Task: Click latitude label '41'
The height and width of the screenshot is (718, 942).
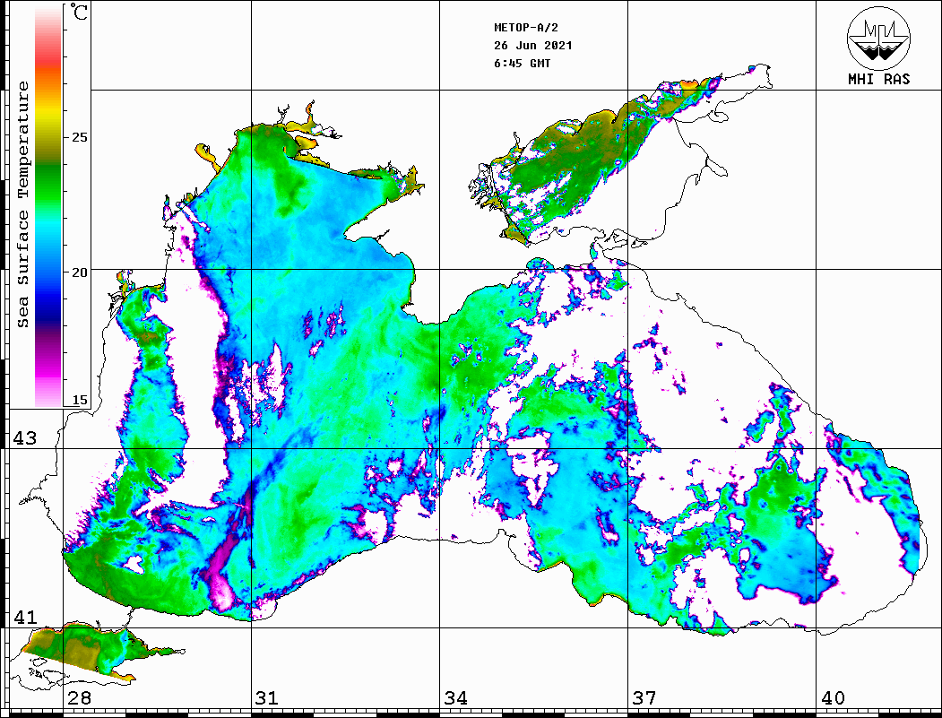Action: (24, 618)
